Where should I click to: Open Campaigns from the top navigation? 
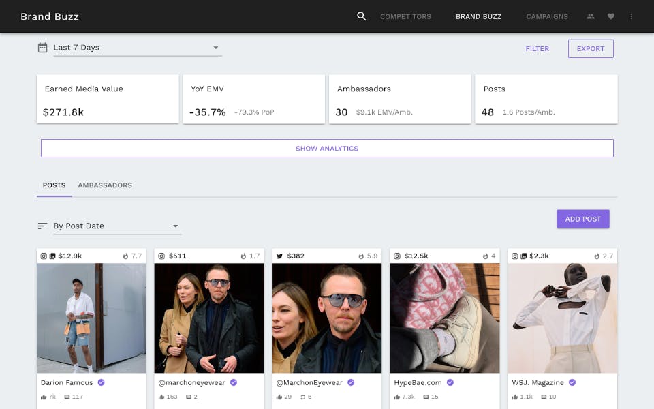(x=547, y=16)
